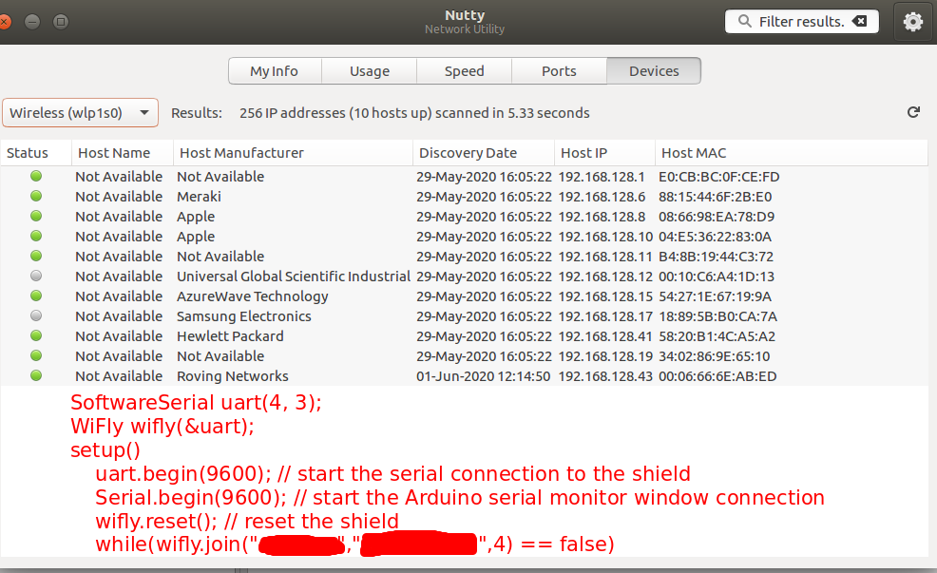Image resolution: width=937 pixels, height=573 pixels.
Task: Select the Hewlett Packard host row
Action: tap(230, 336)
